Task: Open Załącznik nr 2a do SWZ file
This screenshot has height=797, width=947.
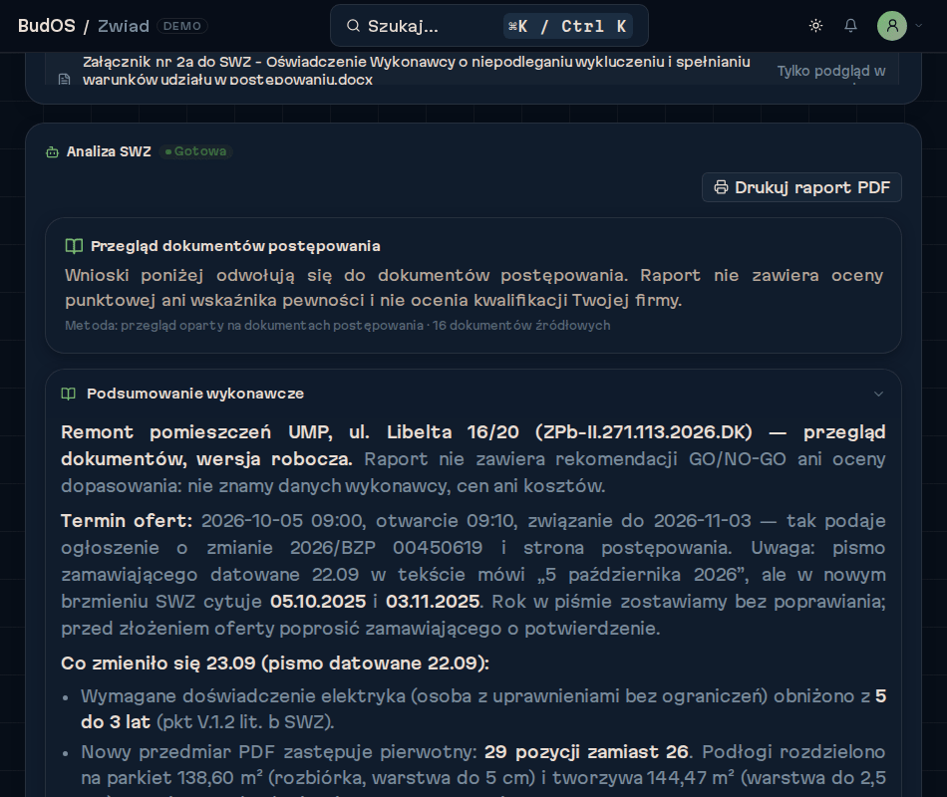Action: 416,71
